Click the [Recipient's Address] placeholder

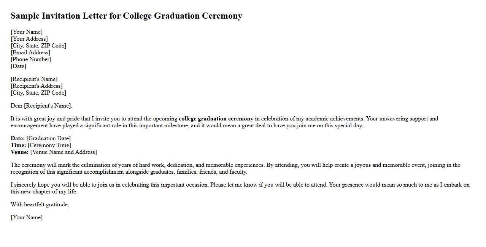click(37, 86)
